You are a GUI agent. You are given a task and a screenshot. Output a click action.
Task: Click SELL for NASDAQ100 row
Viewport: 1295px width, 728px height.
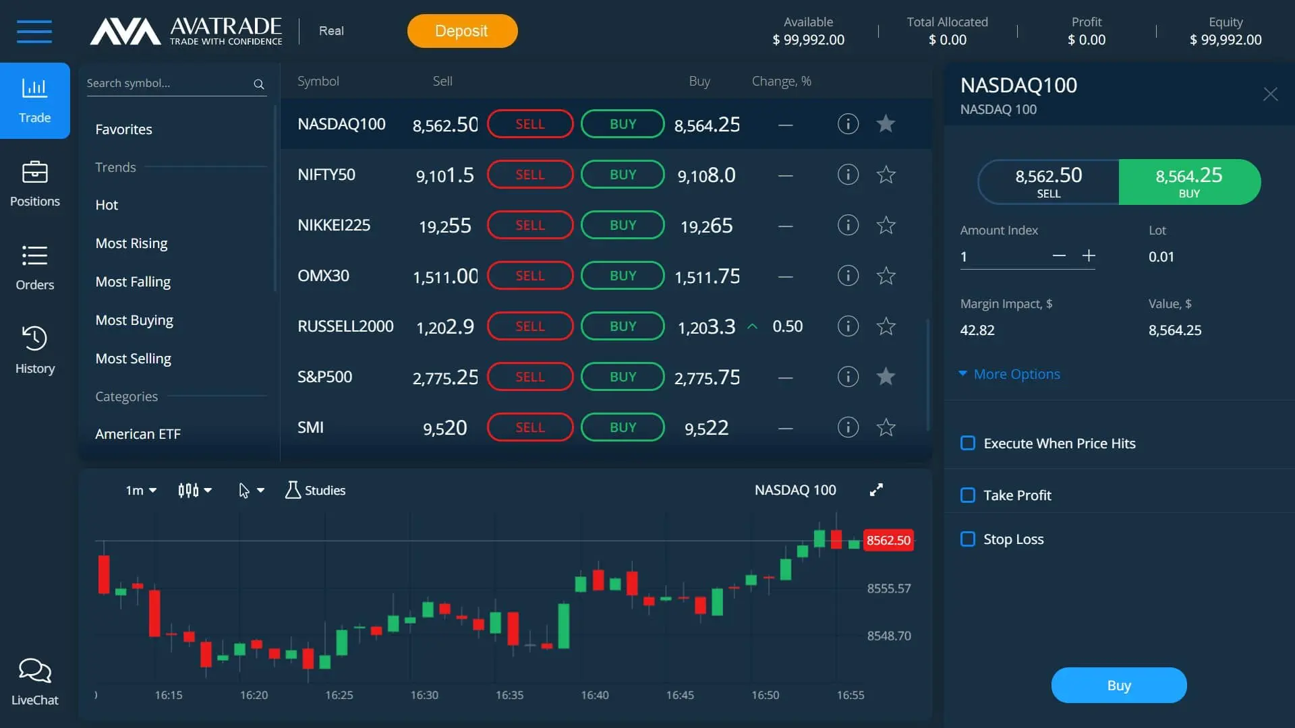(530, 124)
